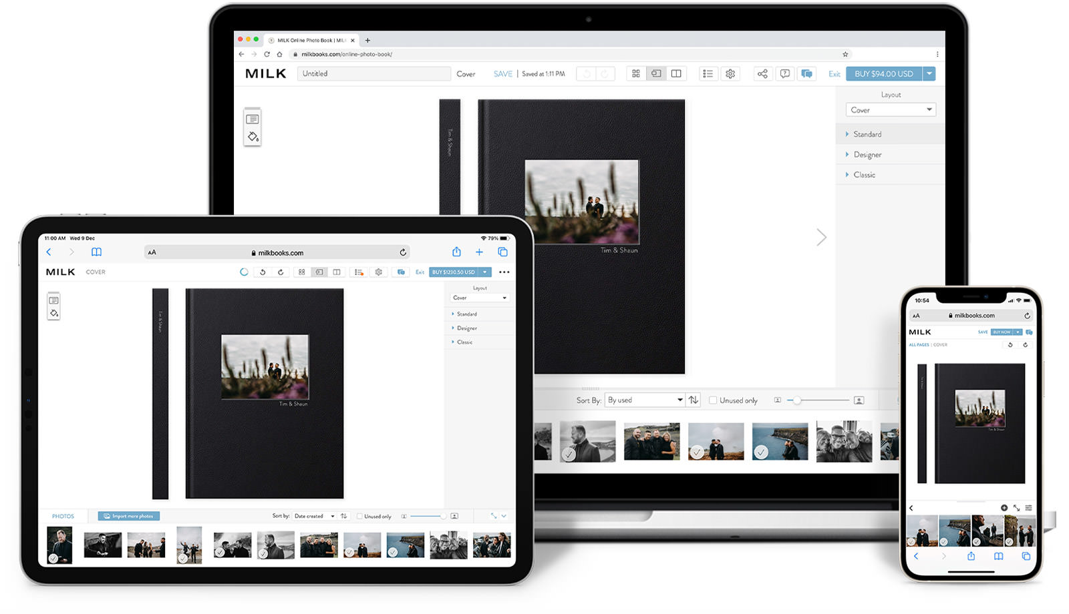Select the cover color fill tool
This screenshot has width=1069, height=614.
tap(253, 137)
